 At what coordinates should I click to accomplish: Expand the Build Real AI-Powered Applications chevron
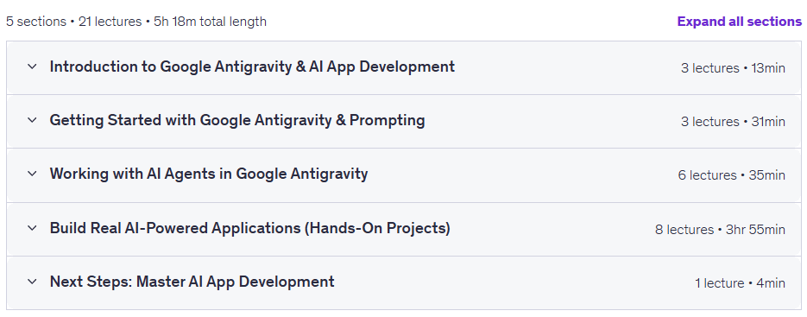coord(33,228)
